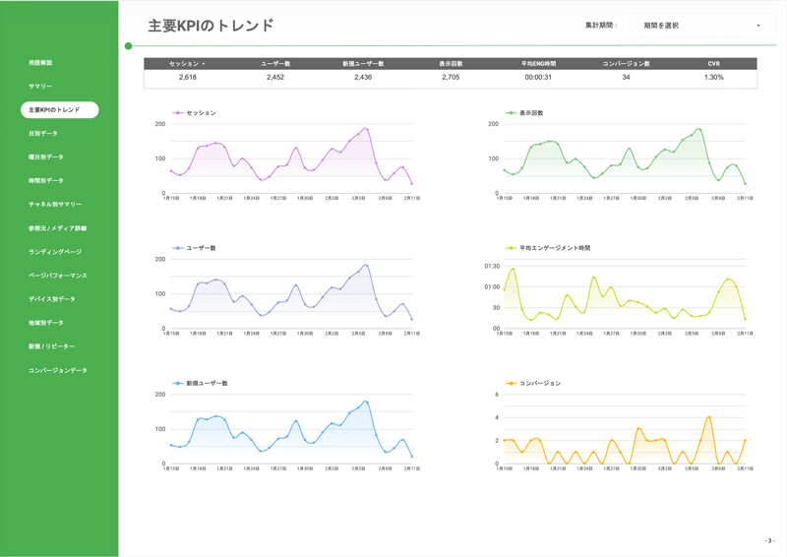Viewport: 787px width, 557px height.
Task: Open the 期間を選択 date range dropdown
Action: [x=700, y=26]
